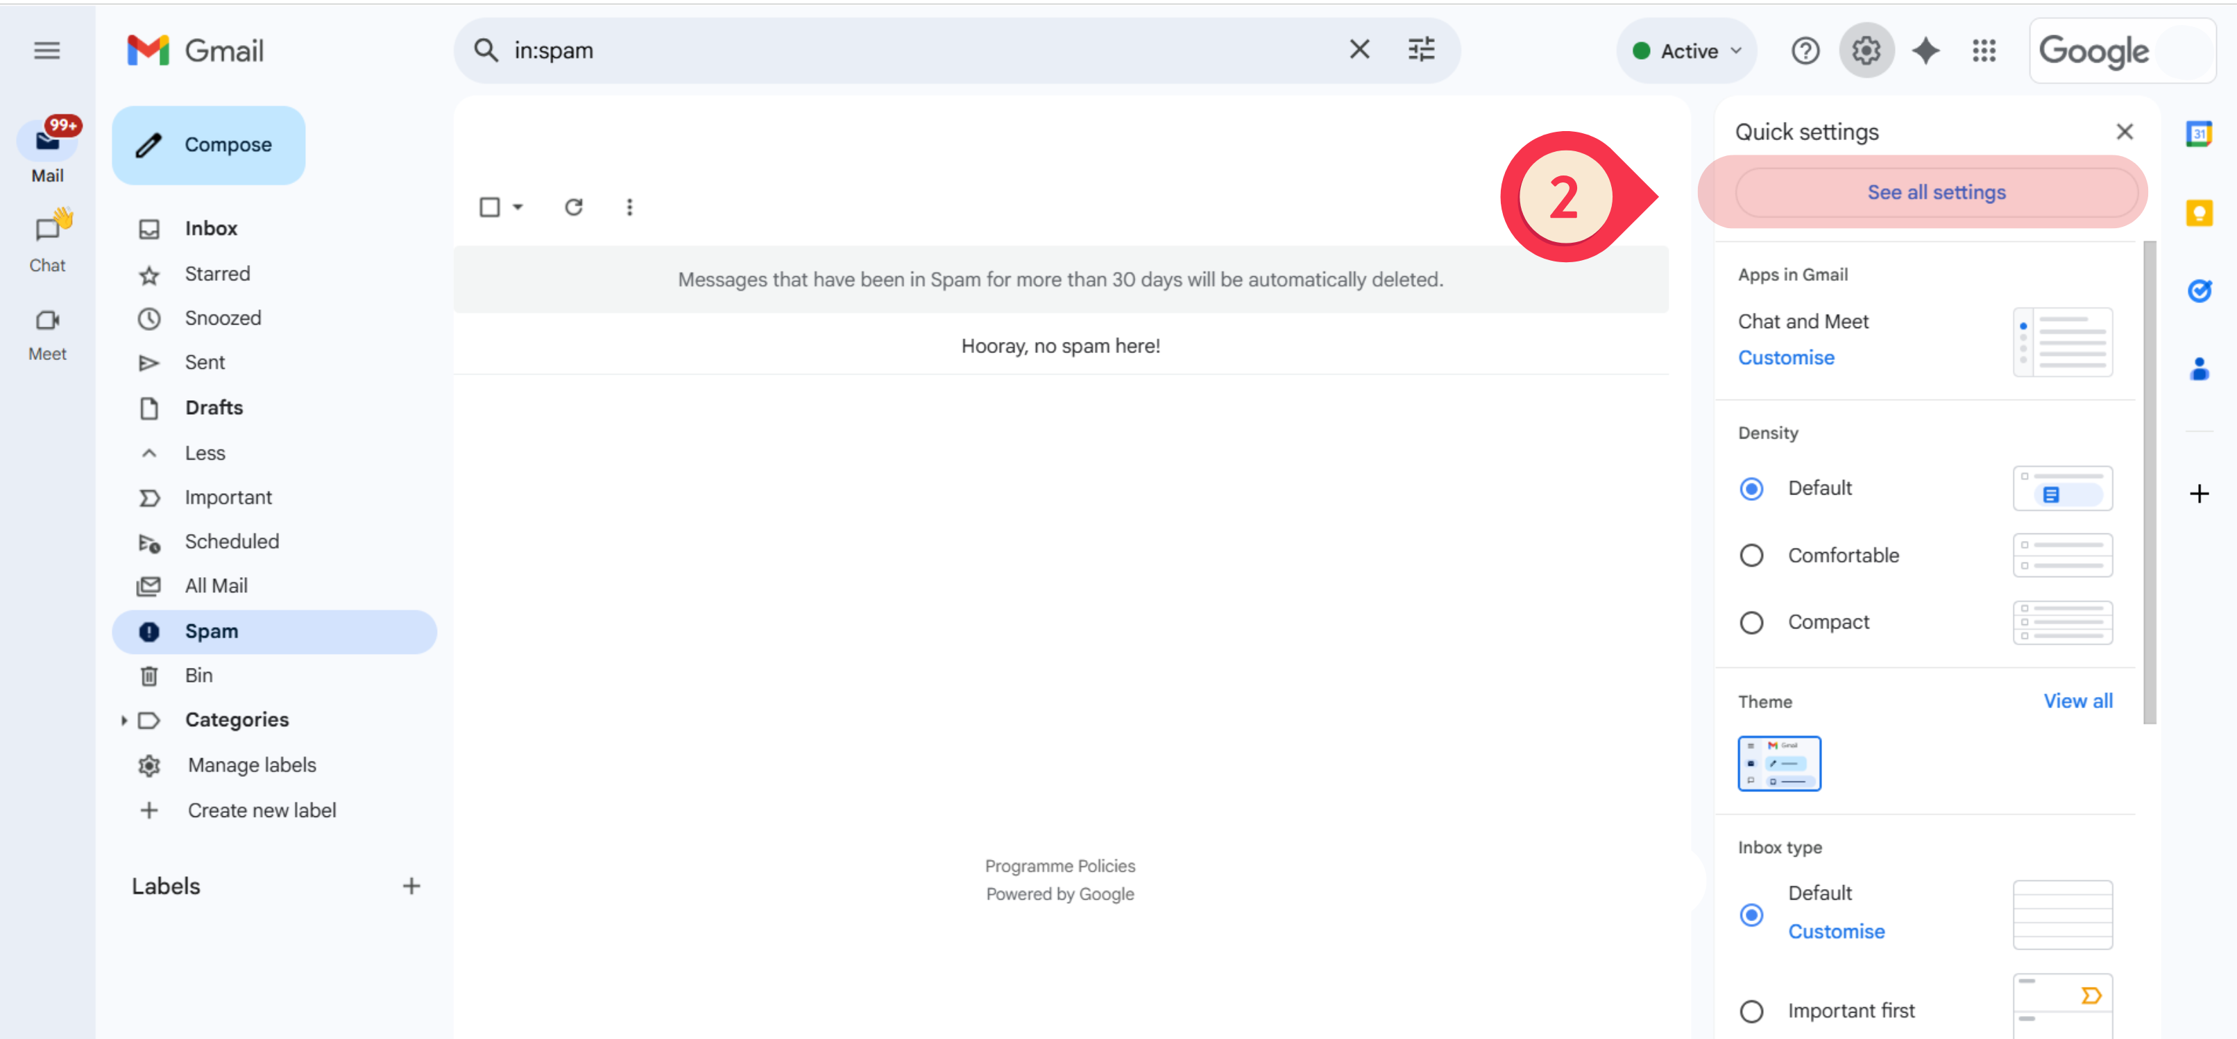Click the plus icon to get add-ons
The height and width of the screenshot is (1039, 2237).
point(2199,494)
